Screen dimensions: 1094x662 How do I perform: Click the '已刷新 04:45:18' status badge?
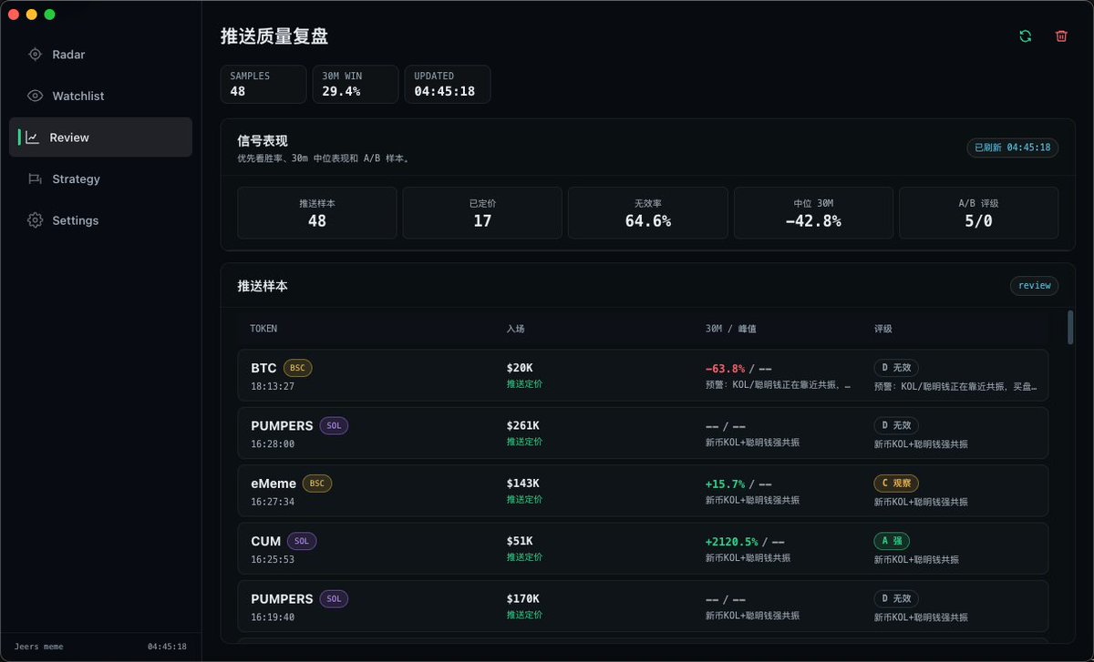point(1012,148)
